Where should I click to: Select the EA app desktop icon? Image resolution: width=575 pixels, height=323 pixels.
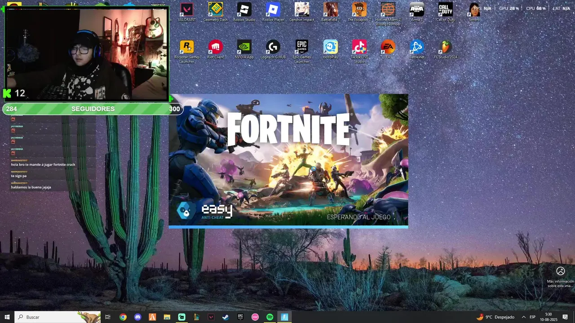[388, 50]
